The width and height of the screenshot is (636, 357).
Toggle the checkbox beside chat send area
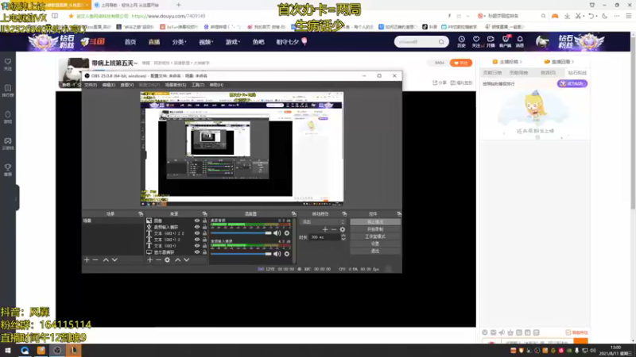(x=568, y=332)
